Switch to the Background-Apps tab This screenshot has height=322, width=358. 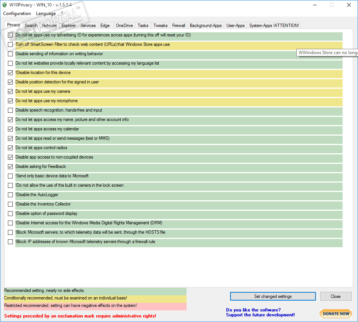[x=206, y=26]
